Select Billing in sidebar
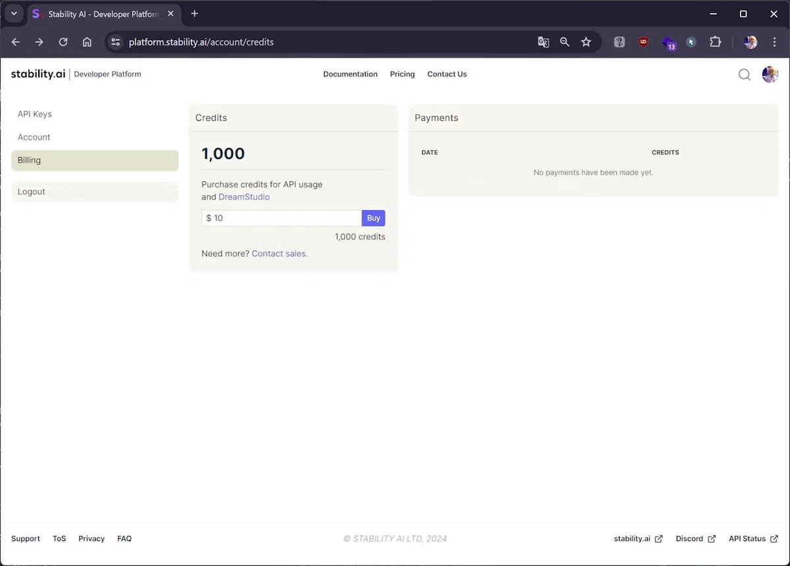 click(95, 160)
